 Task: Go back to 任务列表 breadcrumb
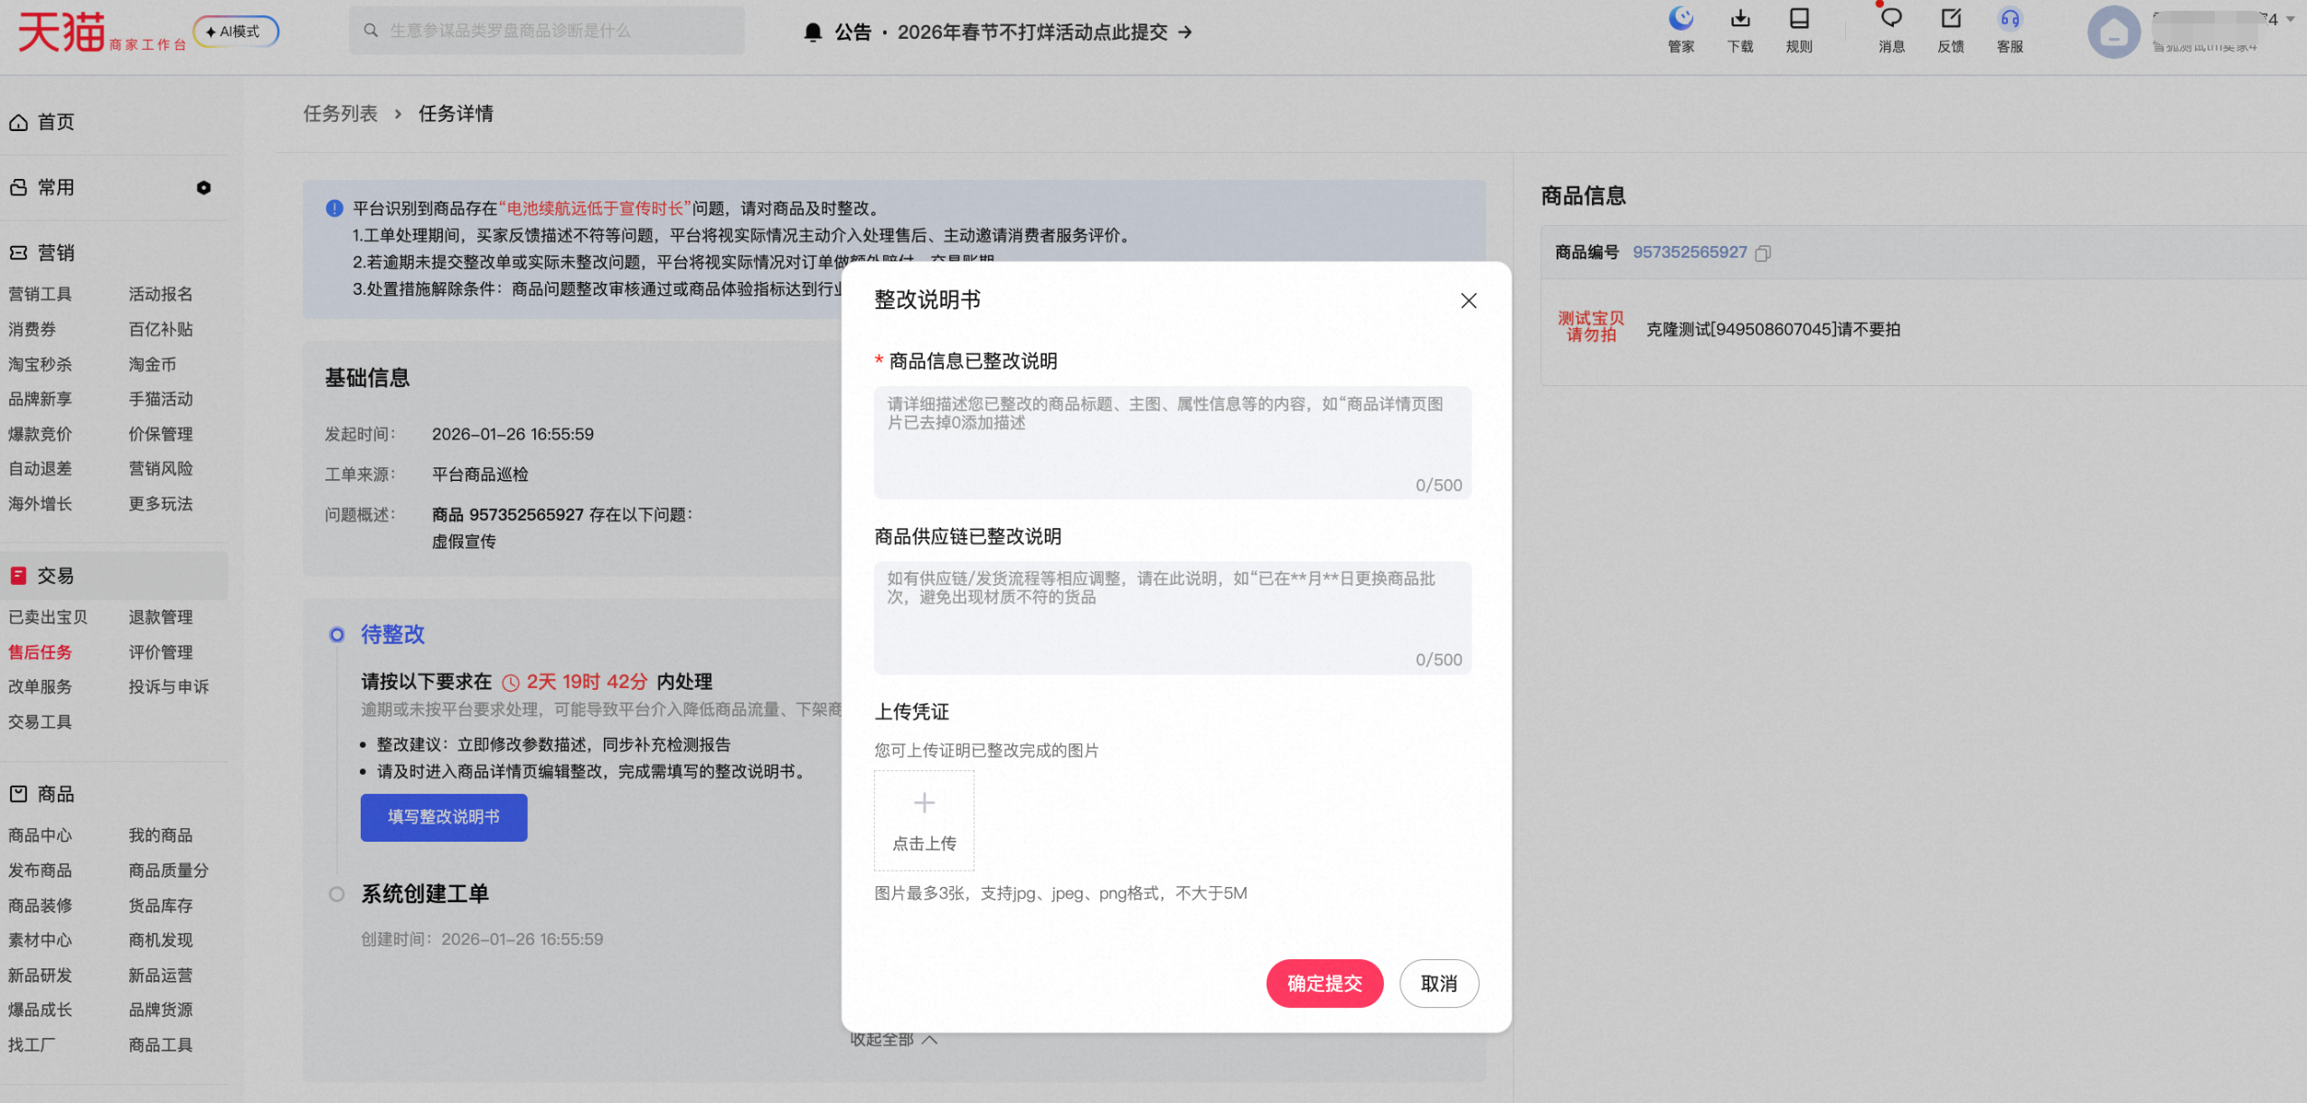tap(340, 114)
